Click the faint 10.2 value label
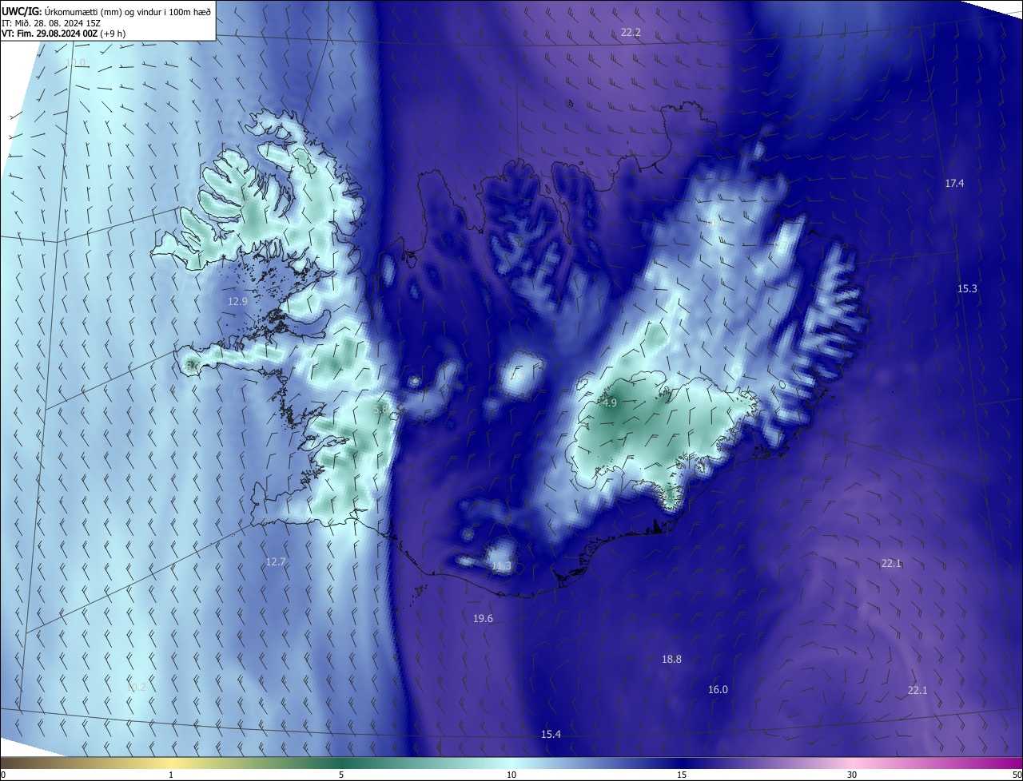 pos(137,687)
